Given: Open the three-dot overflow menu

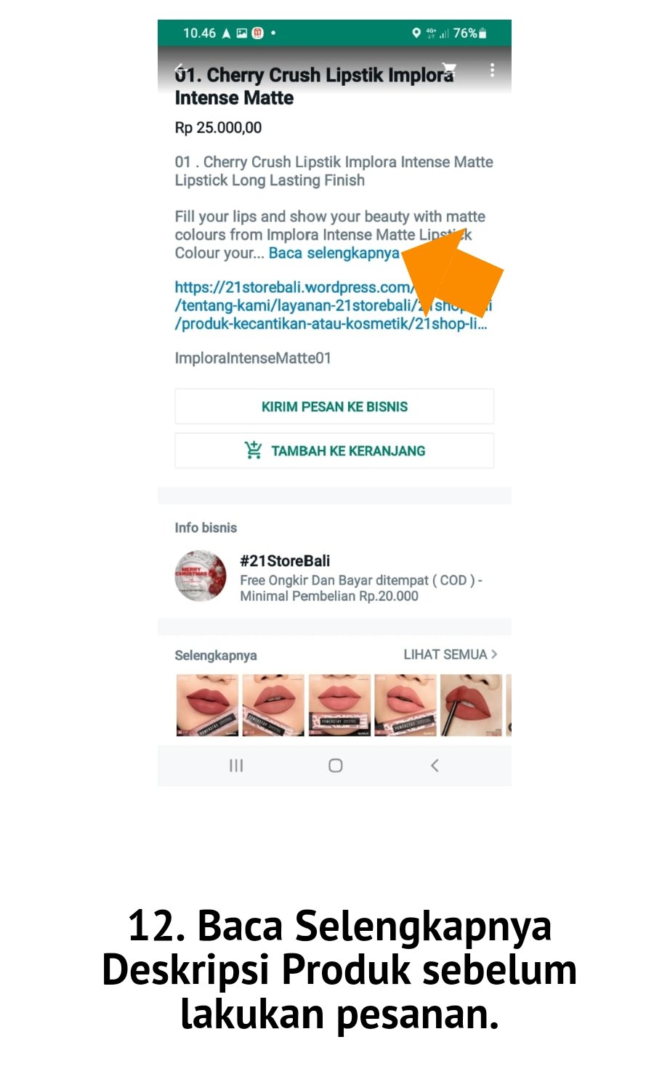Looking at the screenshot, I should click(x=492, y=70).
